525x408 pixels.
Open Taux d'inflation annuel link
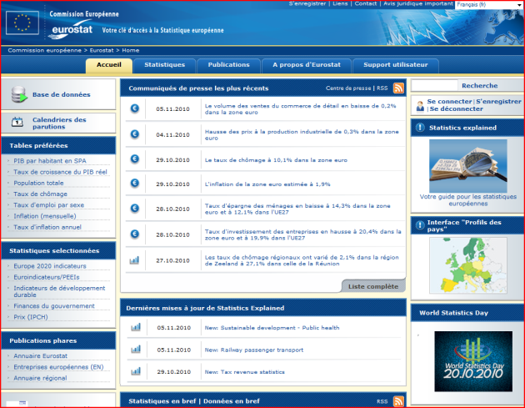tap(47, 227)
